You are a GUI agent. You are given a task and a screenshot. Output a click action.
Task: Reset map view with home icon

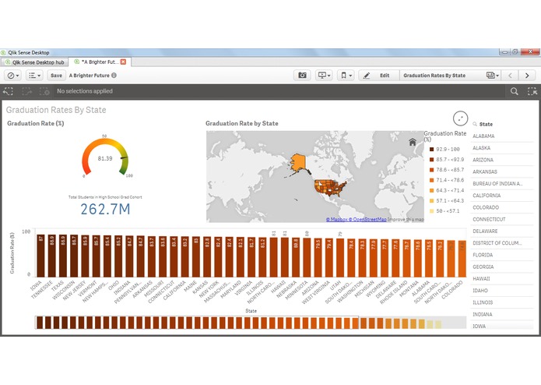point(413,142)
